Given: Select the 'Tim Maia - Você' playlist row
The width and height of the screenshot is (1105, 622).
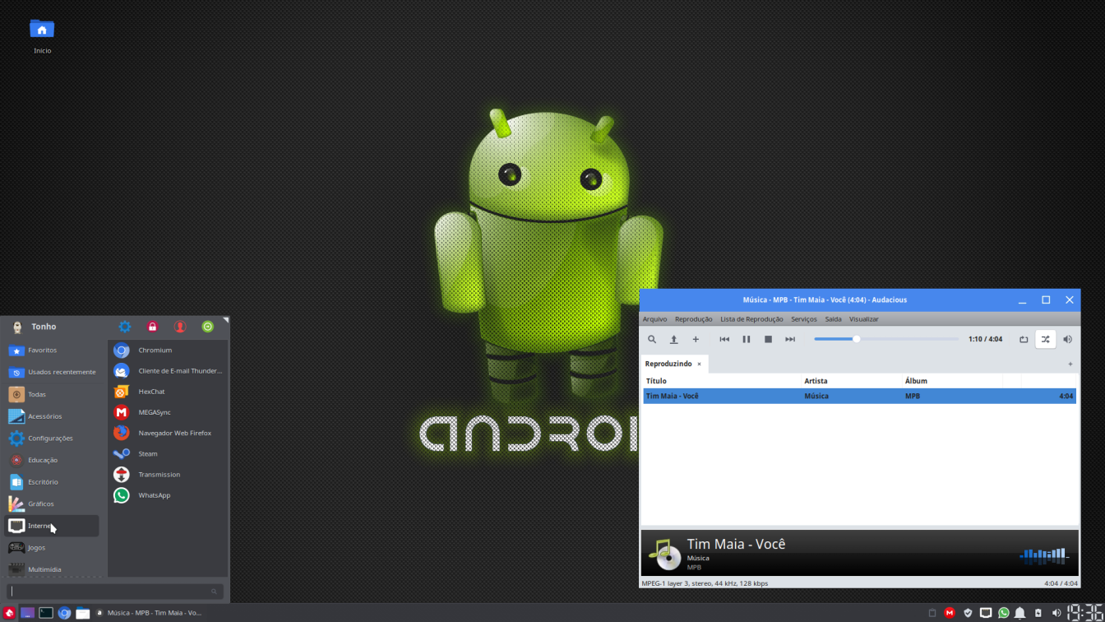Looking at the screenshot, I should pyautogui.click(x=859, y=396).
